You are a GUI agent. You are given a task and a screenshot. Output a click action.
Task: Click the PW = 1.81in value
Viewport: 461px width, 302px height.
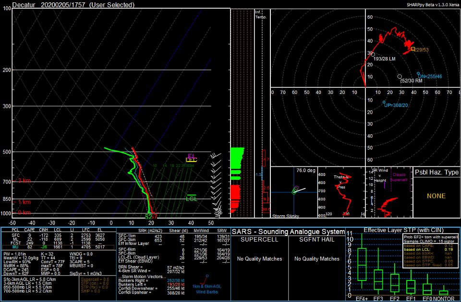15,253
